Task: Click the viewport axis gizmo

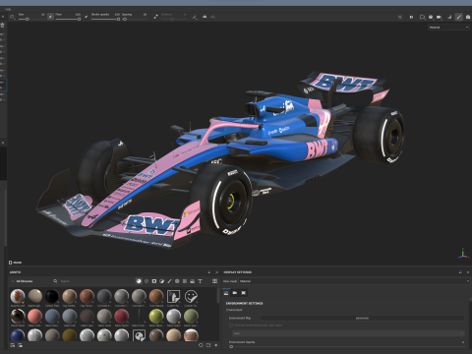Action: (462, 254)
